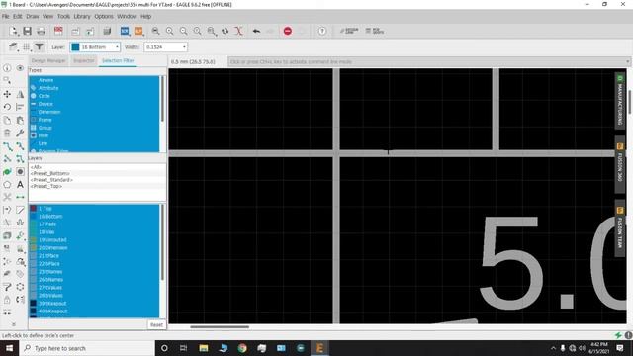Screen dimensions: 633x356
Task: Select the Paste tool
Action: [20, 120]
